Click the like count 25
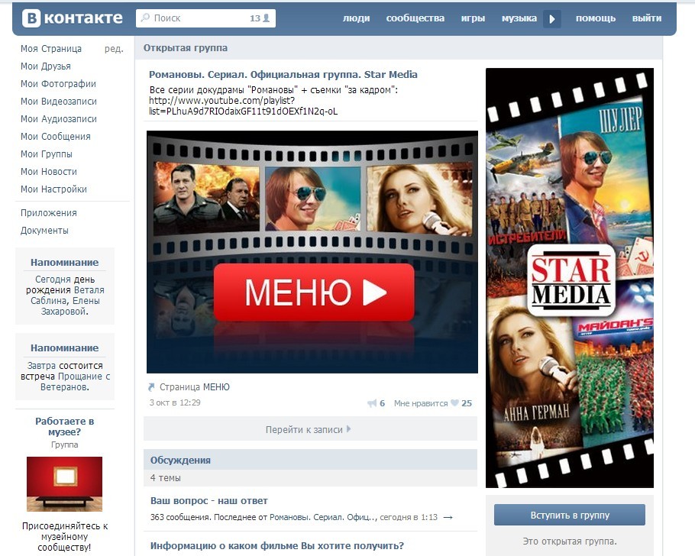 467,403
